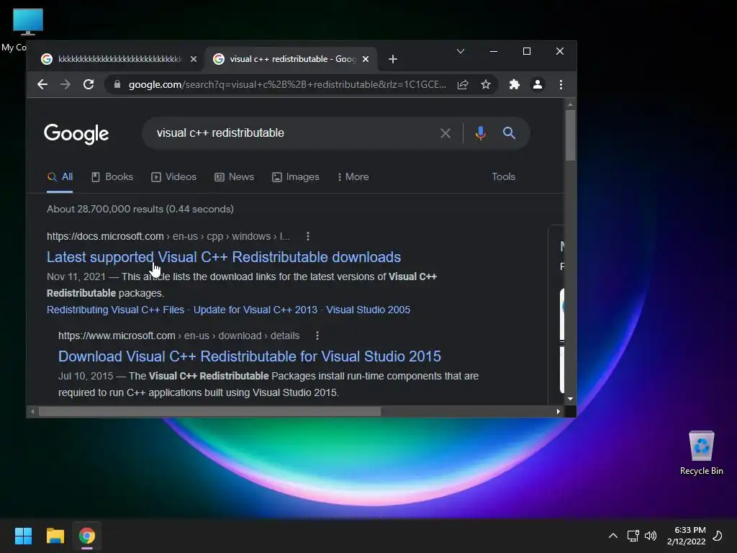
Task: Open Chrome's three-dot menu
Action: click(x=561, y=85)
